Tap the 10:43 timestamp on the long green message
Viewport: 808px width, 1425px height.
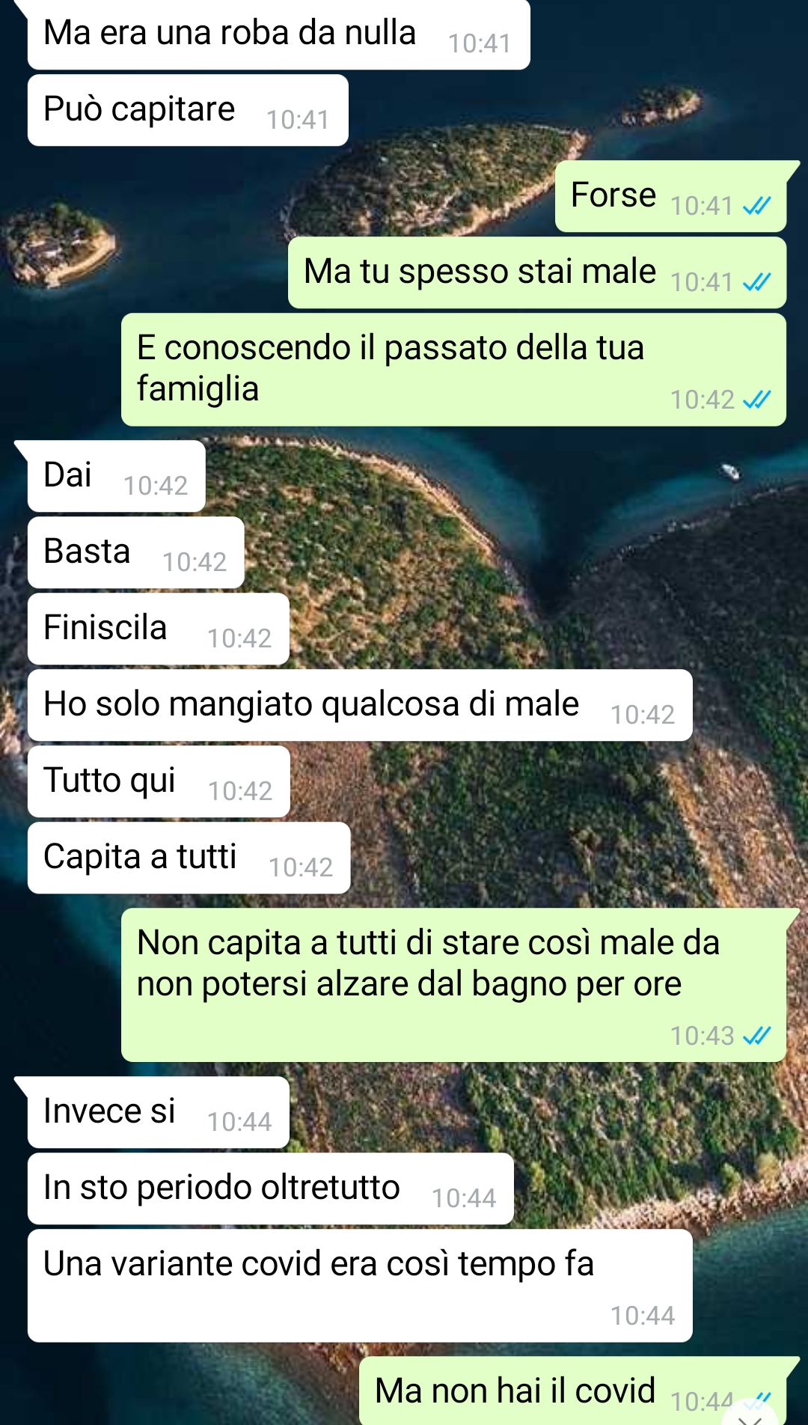pyautogui.click(x=702, y=1036)
